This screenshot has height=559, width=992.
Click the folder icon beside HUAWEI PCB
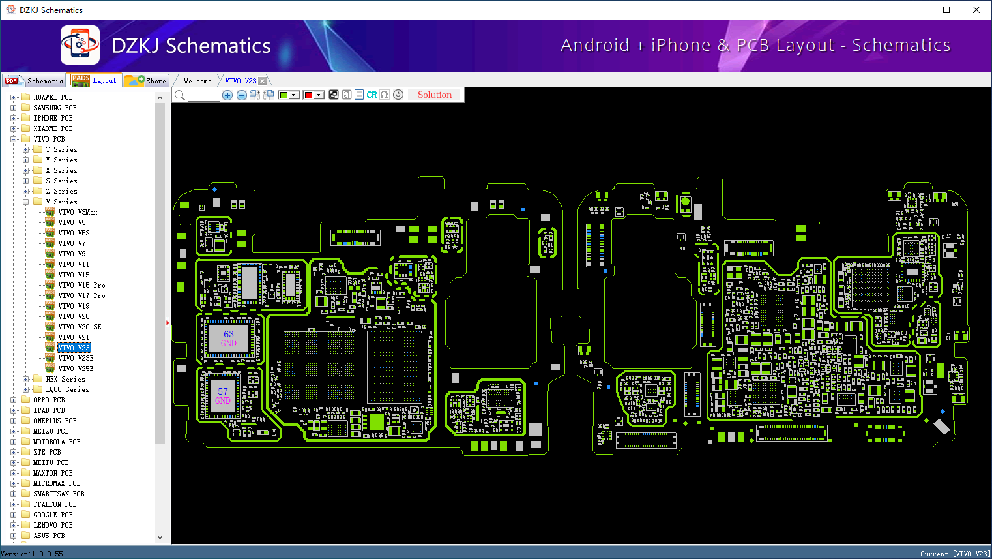pos(25,97)
